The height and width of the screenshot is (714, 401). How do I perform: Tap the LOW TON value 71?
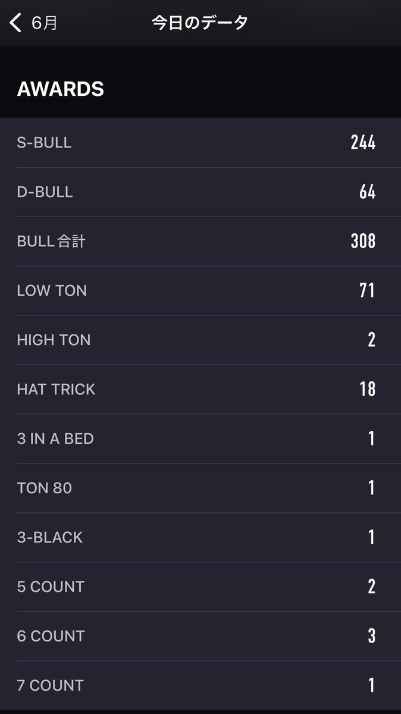(367, 290)
